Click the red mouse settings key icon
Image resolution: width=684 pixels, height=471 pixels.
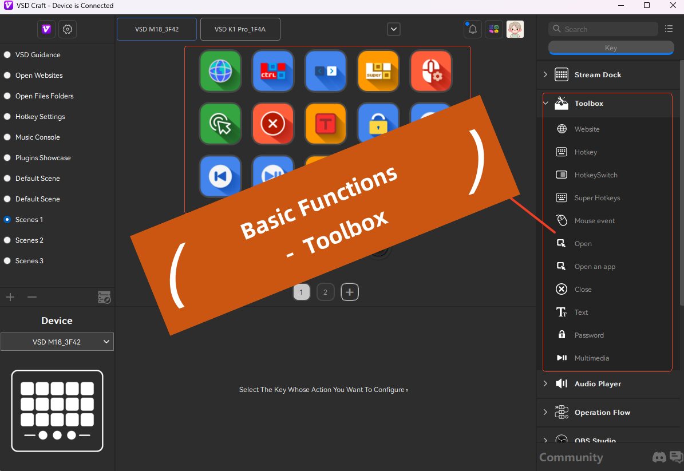pyautogui.click(x=430, y=71)
